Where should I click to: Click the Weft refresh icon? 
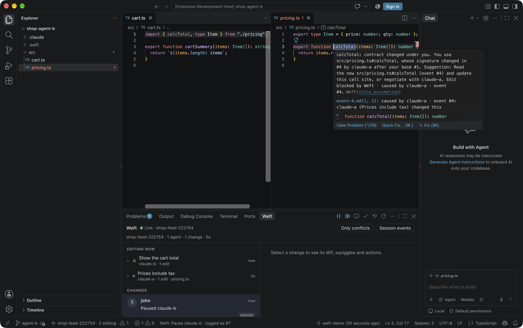(x=384, y=216)
